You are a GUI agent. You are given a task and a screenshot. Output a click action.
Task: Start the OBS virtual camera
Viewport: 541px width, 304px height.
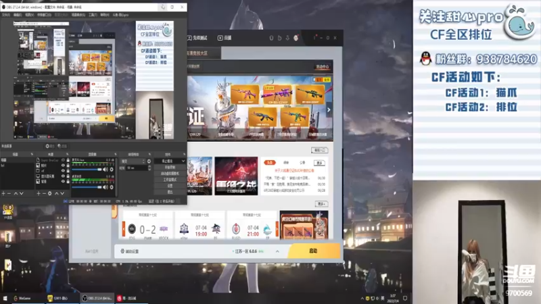(170, 174)
